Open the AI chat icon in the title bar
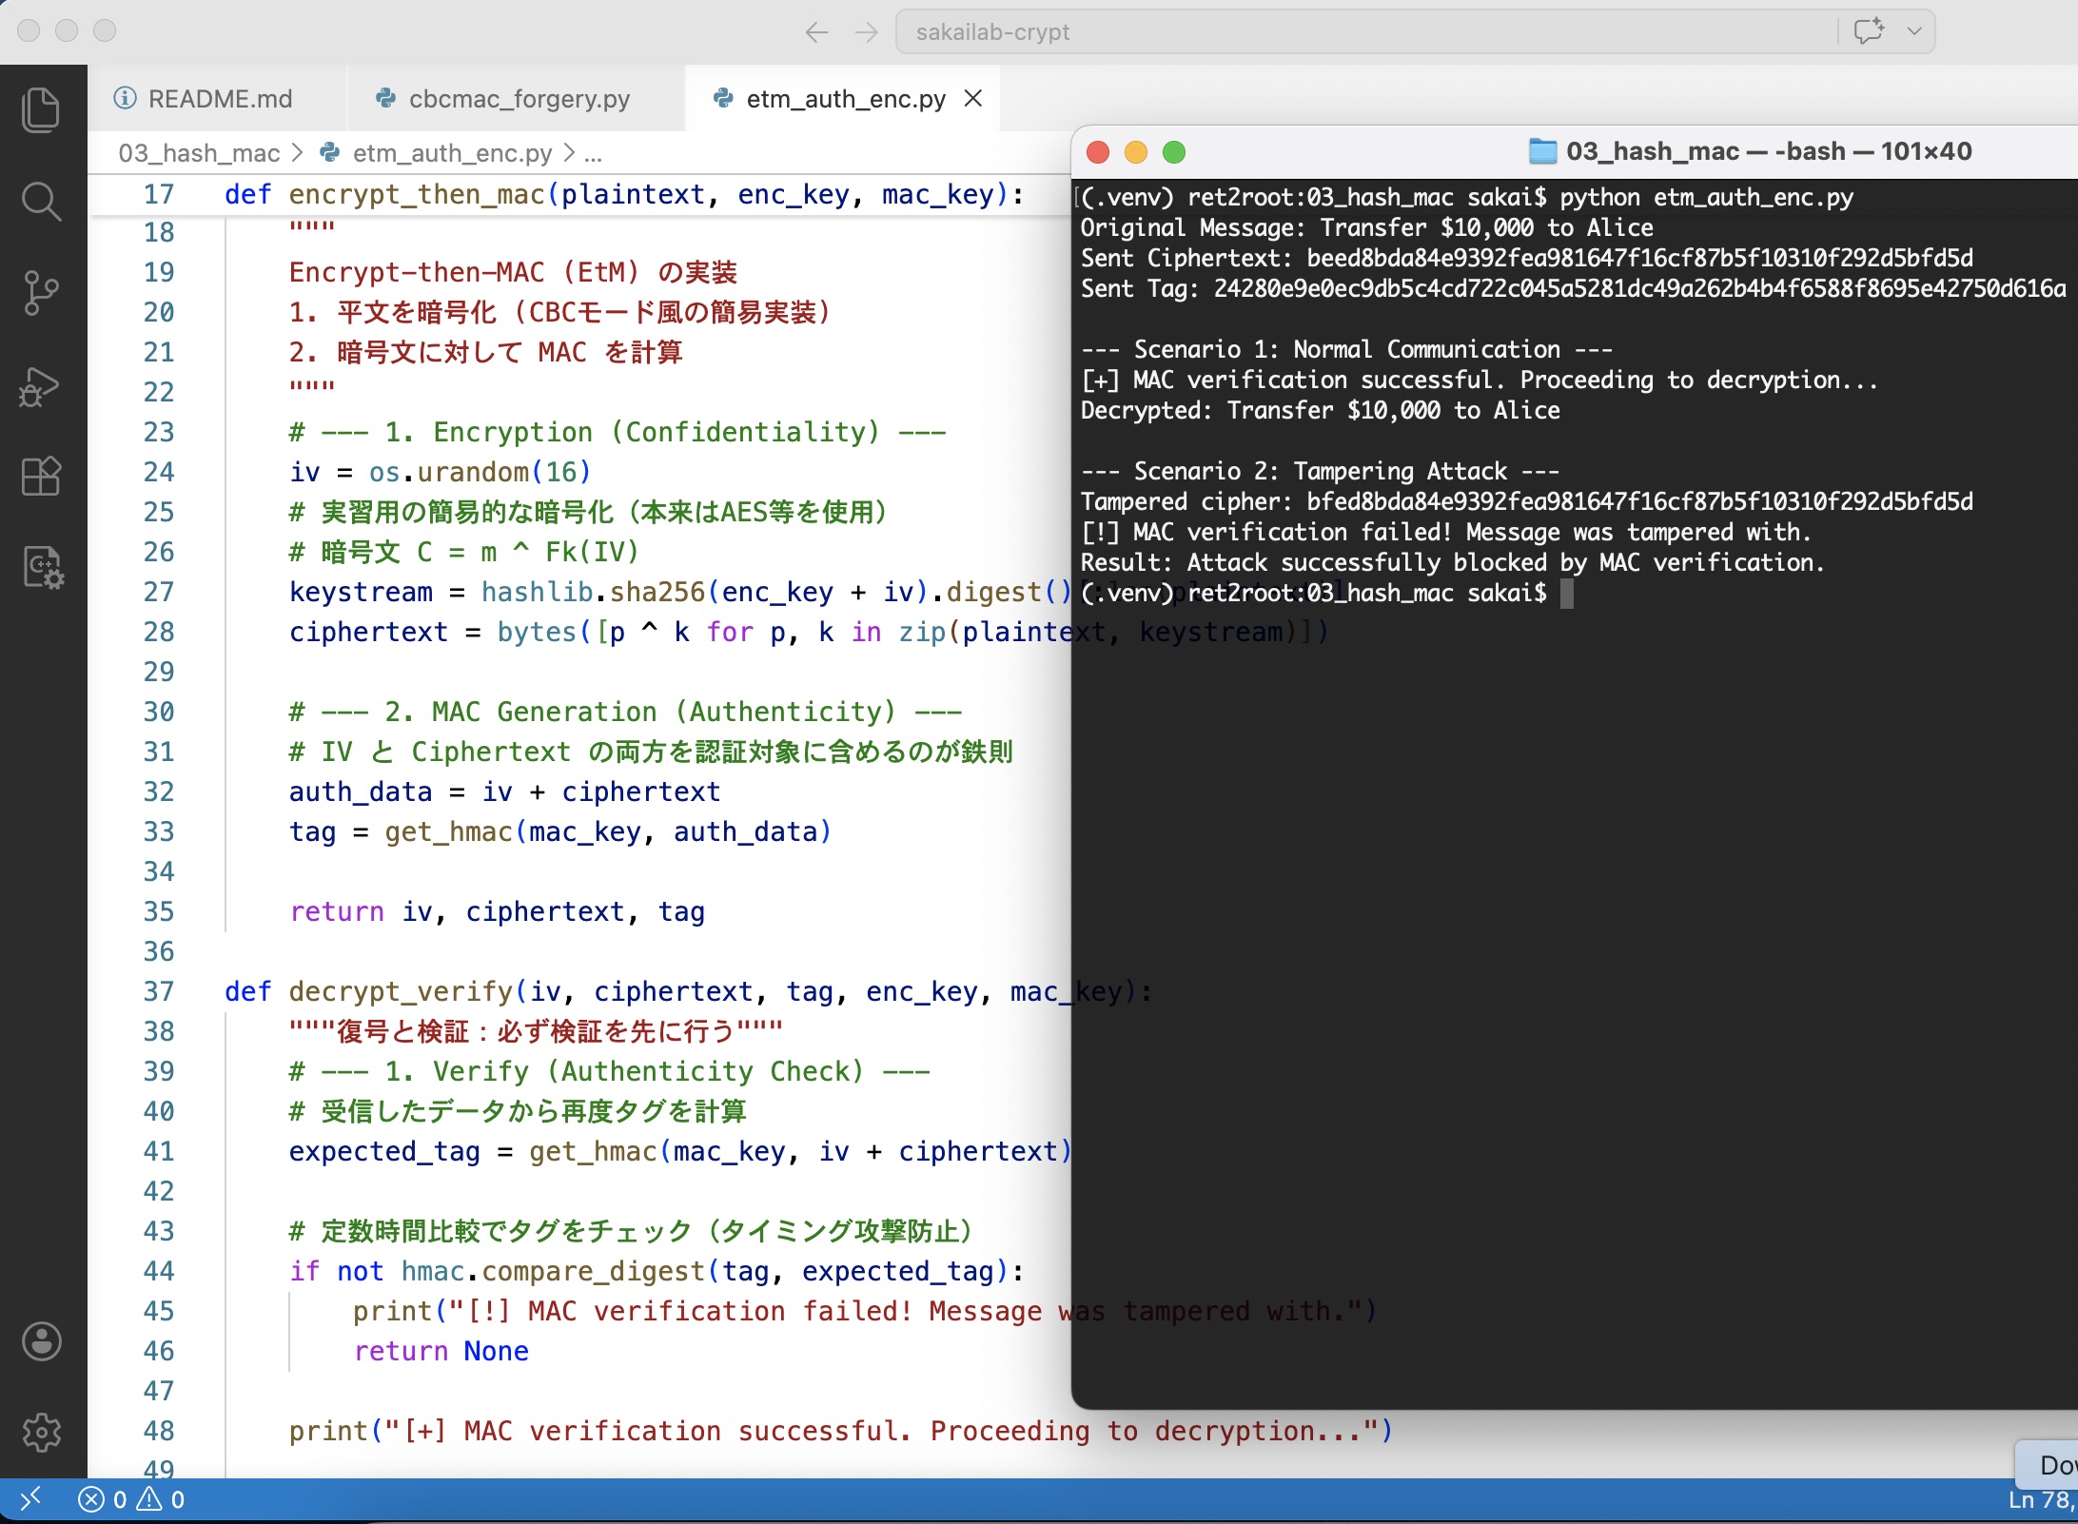 pyautogui.click(x=1869, y=30)
